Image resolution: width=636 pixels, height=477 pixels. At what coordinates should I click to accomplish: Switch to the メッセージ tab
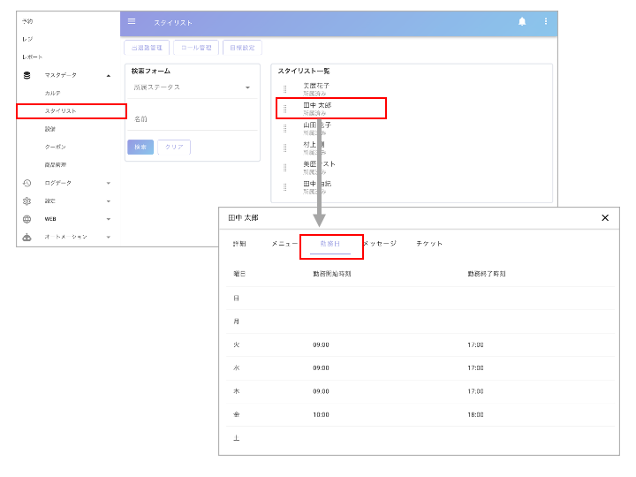[380, 244]
